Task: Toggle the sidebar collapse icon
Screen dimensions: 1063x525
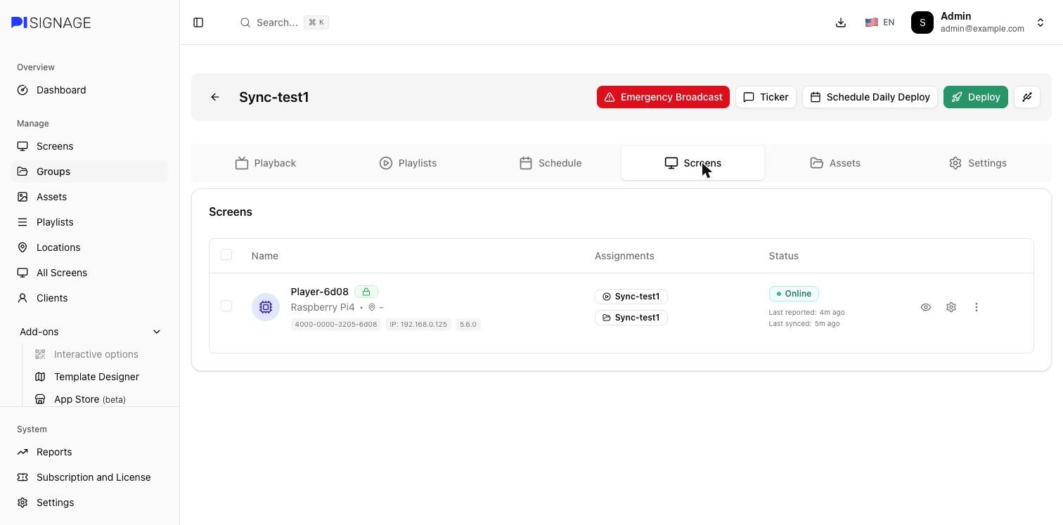Action: click(x=198, y=22)
